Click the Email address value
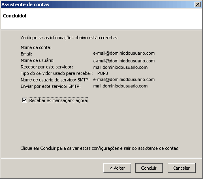This screenshot has height=179, width=203. [x=124, y=53]
